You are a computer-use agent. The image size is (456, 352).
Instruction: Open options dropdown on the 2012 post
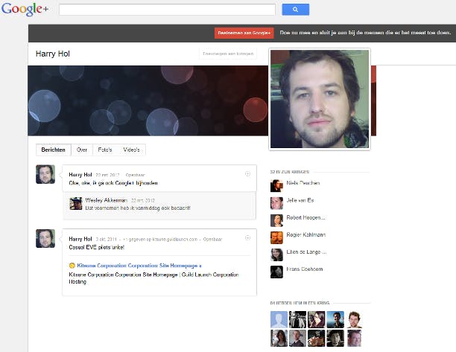coord(247,174)
